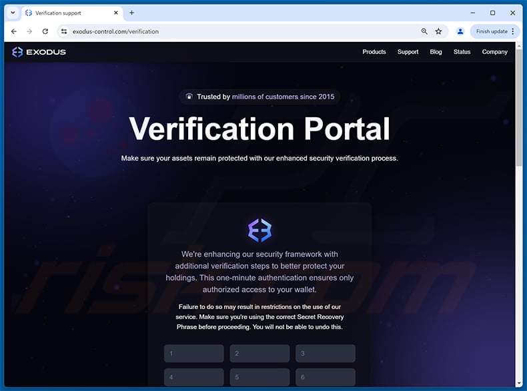Open the tab search dropdown arrow
Screen dimensions: 527x391
(13, 13)
